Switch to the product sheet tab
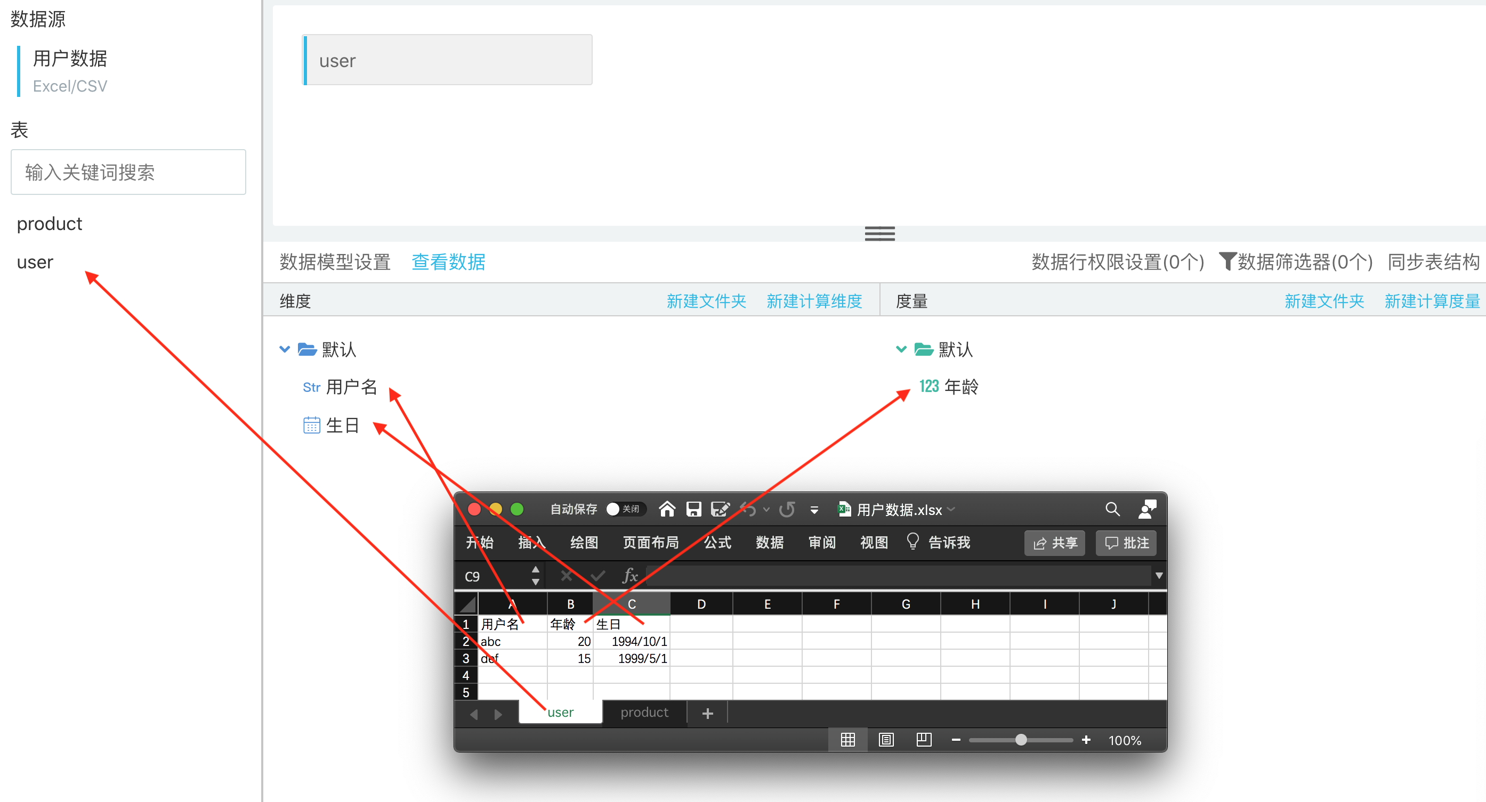This screenshot has width=1486, height=802. 644,713
